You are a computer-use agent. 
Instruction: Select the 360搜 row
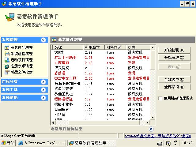[x=100, y=52]
